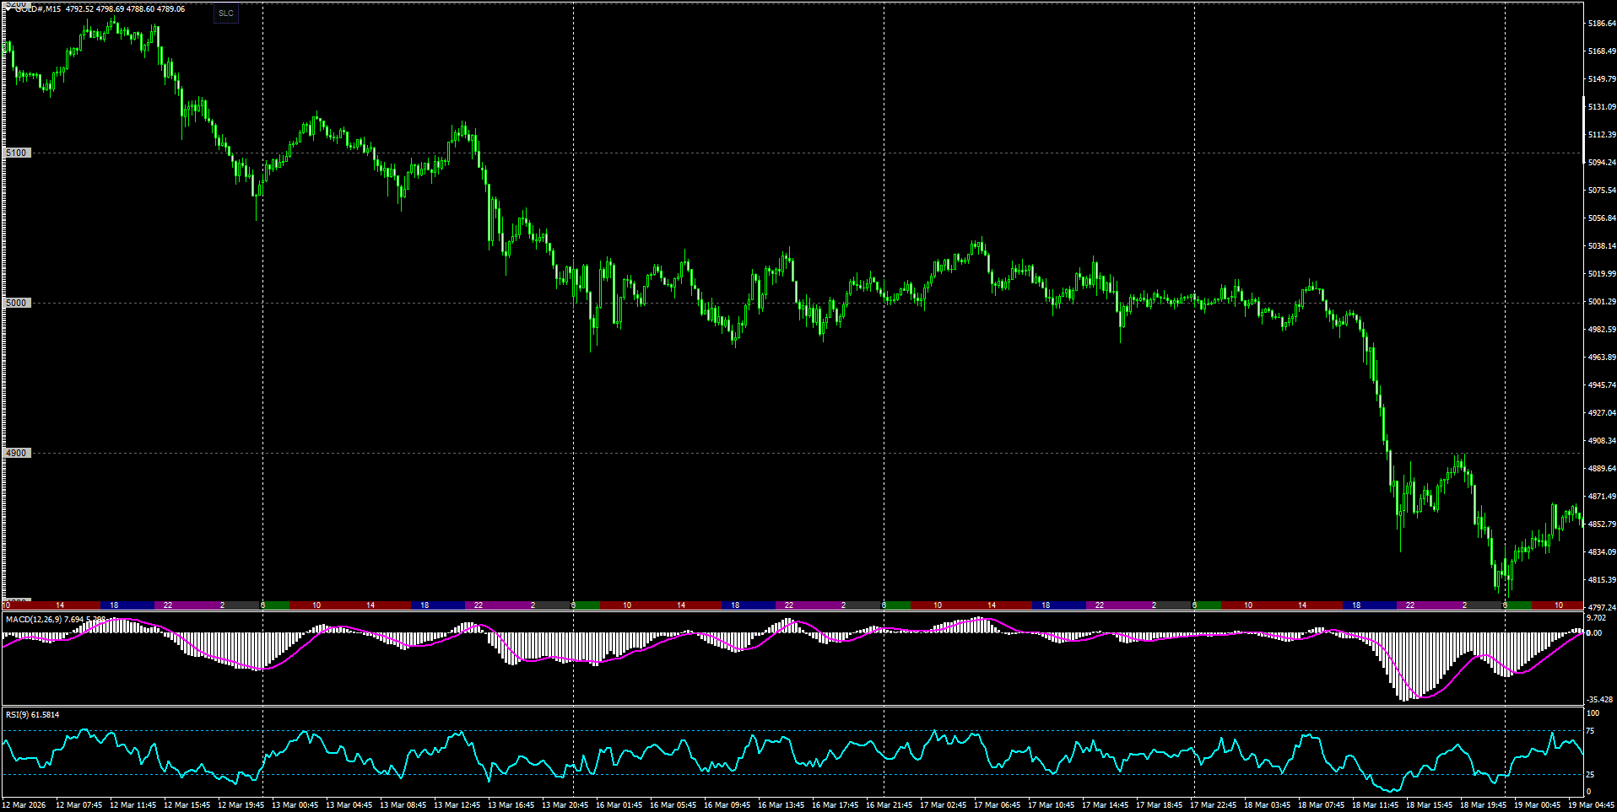
Task: Click the RSI(9) indicator label
Action: 20,715
